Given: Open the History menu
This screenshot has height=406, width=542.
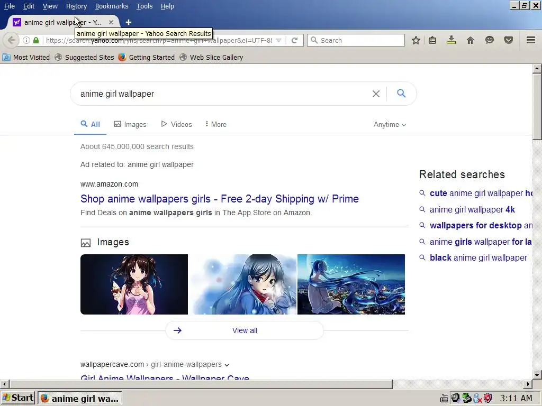Looking at the screenshot, I should point(76,6).
